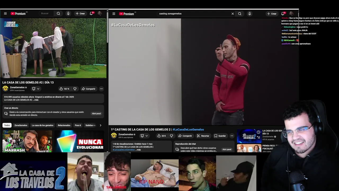Show more category chips with right arrow
Viewport: 339px width, 191px height.
(100, 125)
